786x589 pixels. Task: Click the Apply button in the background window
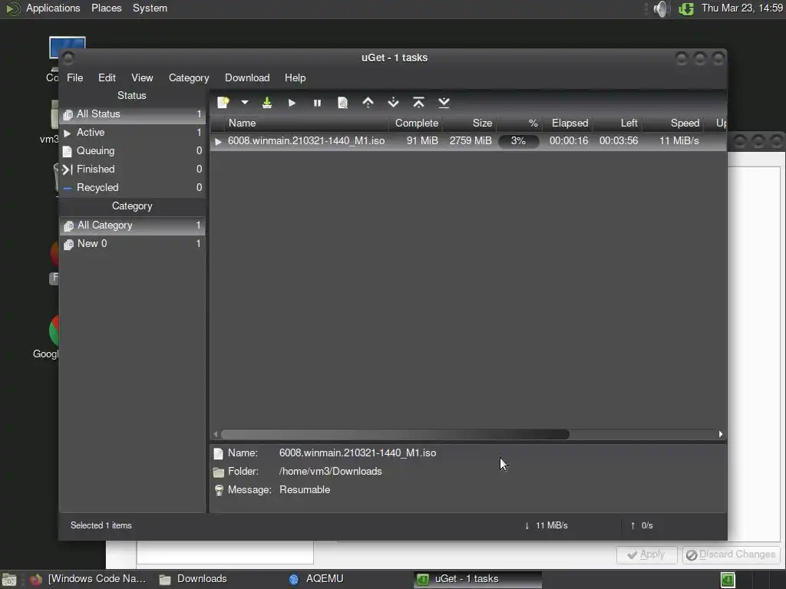click(x=646, y=554)
